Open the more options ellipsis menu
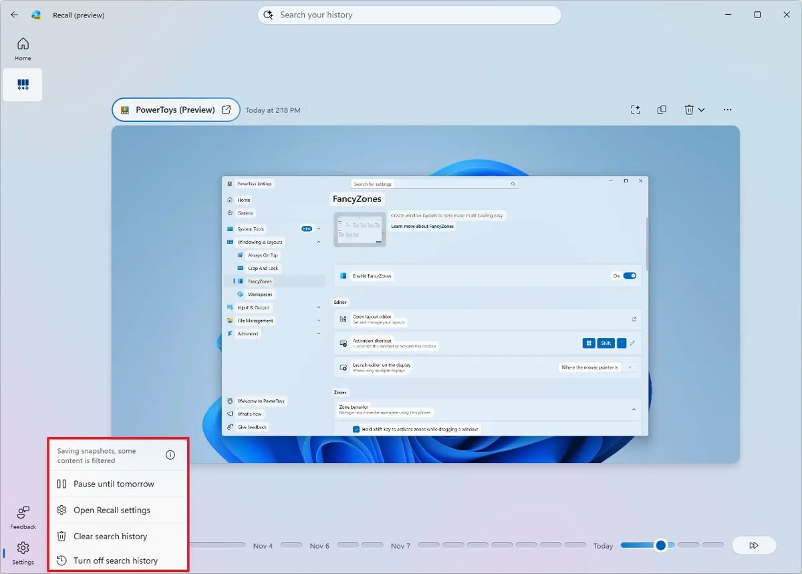This screenshot has height=574, width=802. tap(727, 110)
